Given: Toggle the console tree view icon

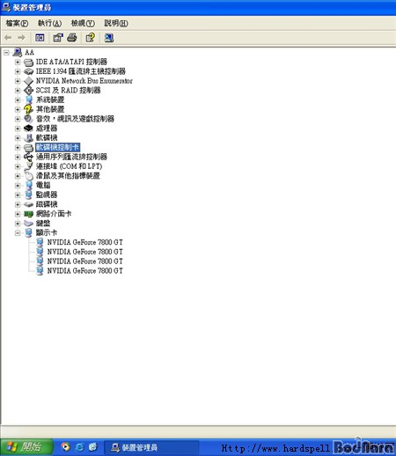Looking at the screenshot, I should coord(40,38).
